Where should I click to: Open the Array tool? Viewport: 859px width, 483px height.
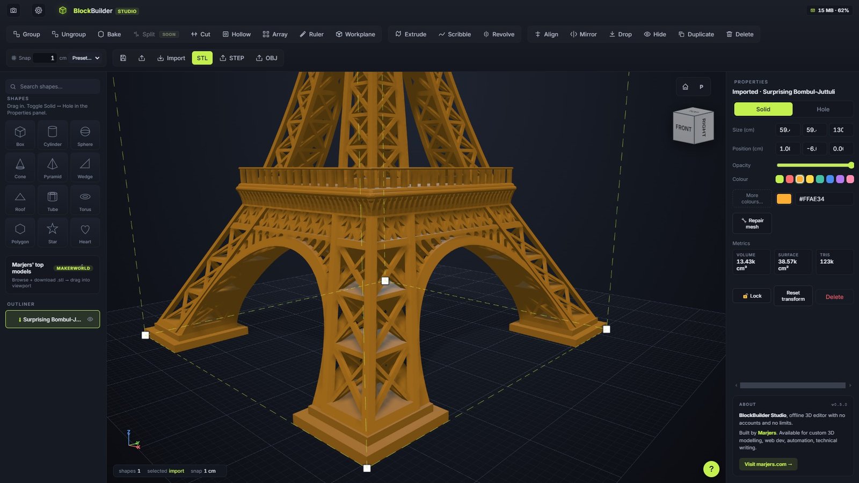[275, 34]
